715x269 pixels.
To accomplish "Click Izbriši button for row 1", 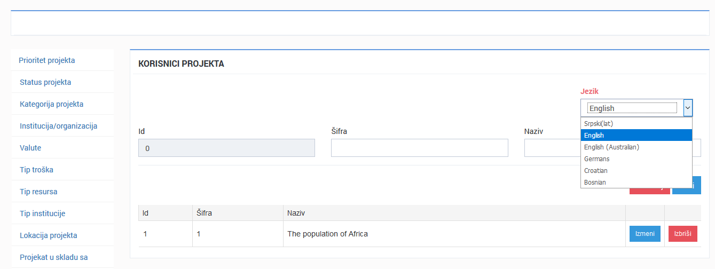I will 683,234.
